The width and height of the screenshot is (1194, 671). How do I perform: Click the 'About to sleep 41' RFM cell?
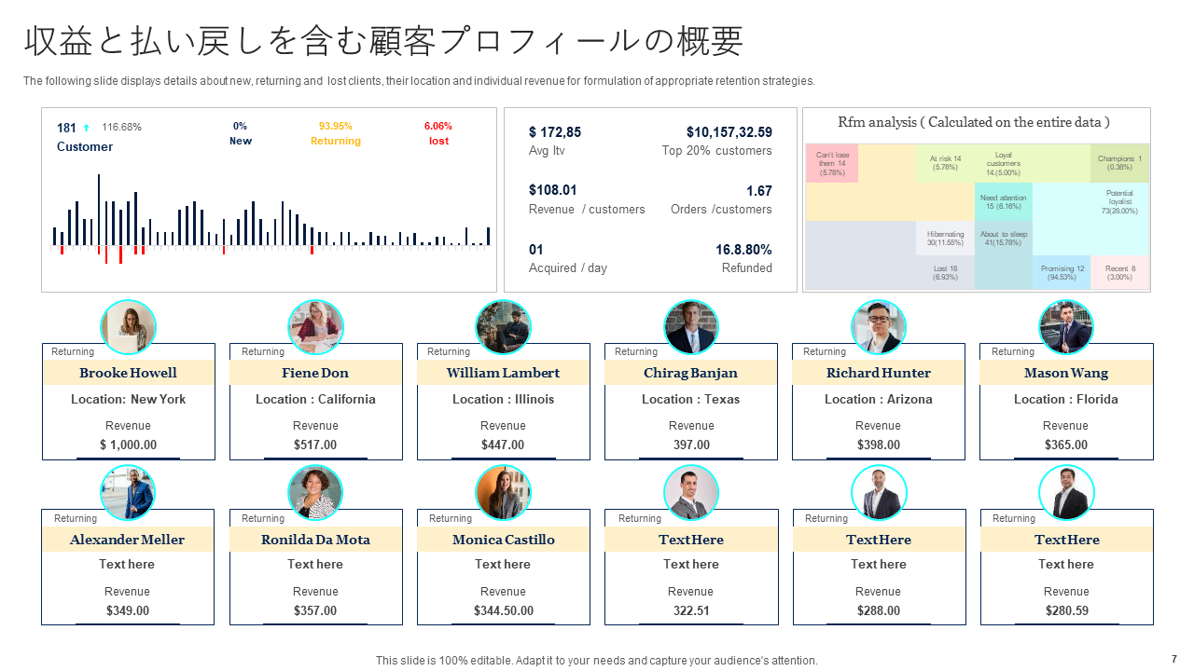pyautogui.click(x=1004, y=239)
